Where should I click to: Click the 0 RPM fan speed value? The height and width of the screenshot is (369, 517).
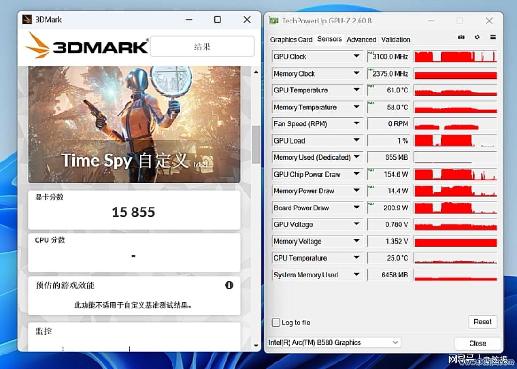tap(398, 124)
